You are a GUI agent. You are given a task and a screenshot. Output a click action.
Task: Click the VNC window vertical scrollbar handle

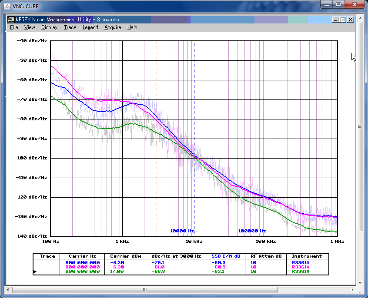(359, 126)
